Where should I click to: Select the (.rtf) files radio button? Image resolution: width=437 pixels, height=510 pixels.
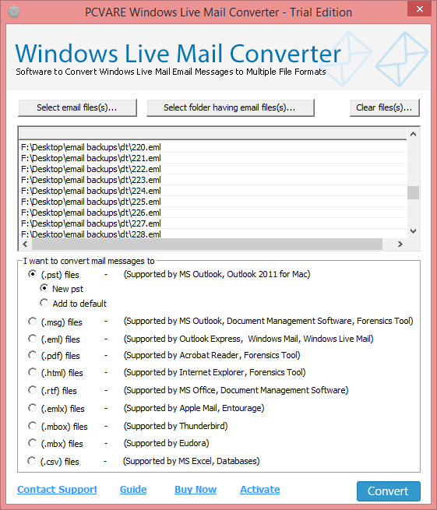[32, 389]
